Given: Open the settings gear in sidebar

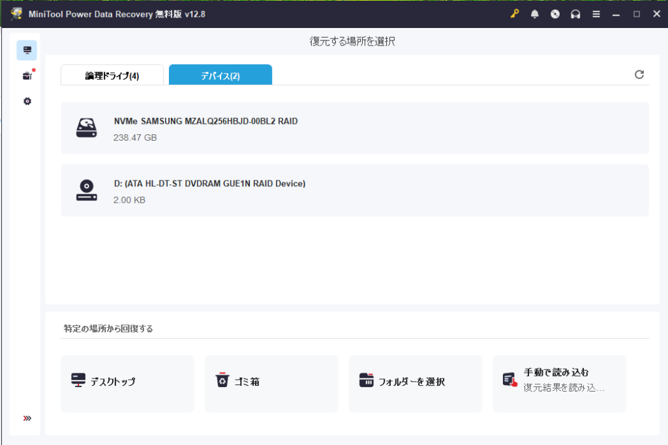Looking at the screenshot, I should pos(27,102).
